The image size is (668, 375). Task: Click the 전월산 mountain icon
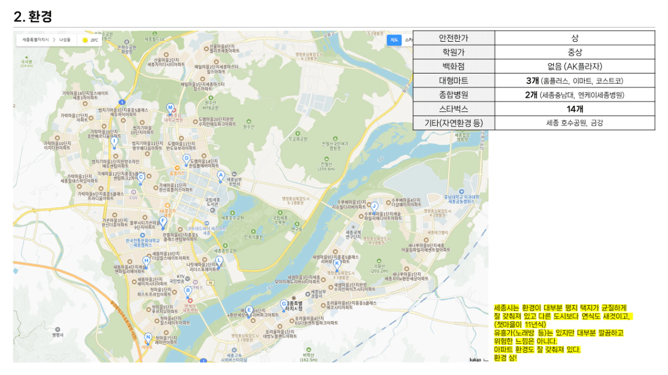pyautogui.click(x=326, y=159)
